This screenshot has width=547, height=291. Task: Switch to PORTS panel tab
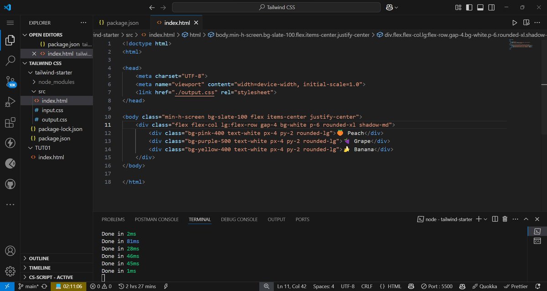pos(302,219)
